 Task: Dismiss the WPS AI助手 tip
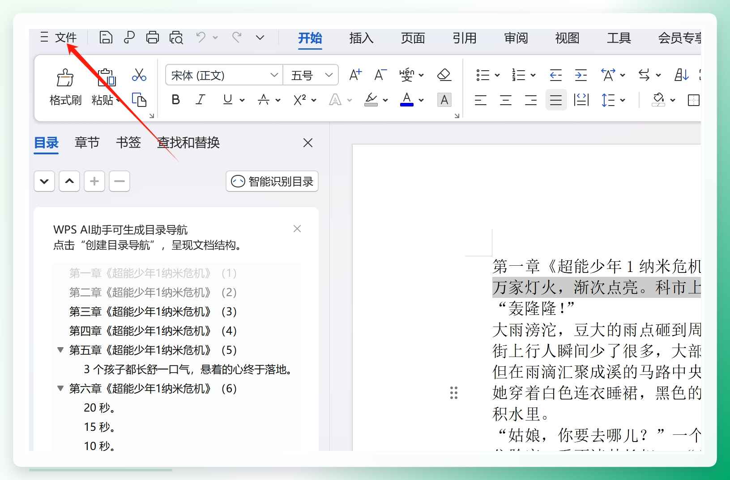[297, 229]
